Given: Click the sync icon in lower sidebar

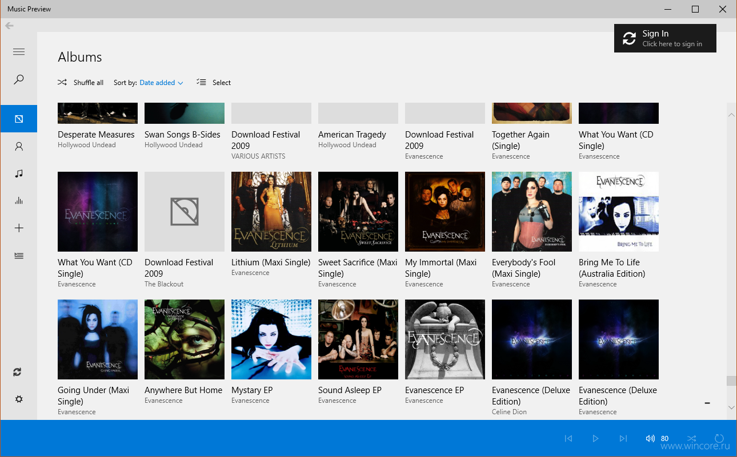Looking at the screenshot, I should (18, 372).
